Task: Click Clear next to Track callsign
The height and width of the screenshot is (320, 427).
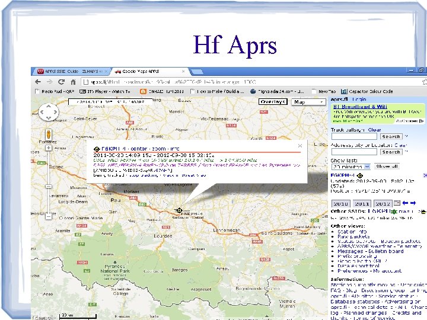Action: pyautogui.click(x=374, y=130)
